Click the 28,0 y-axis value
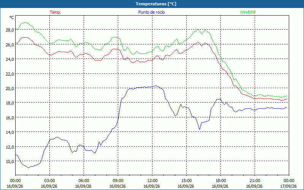 tap(10, 30)
